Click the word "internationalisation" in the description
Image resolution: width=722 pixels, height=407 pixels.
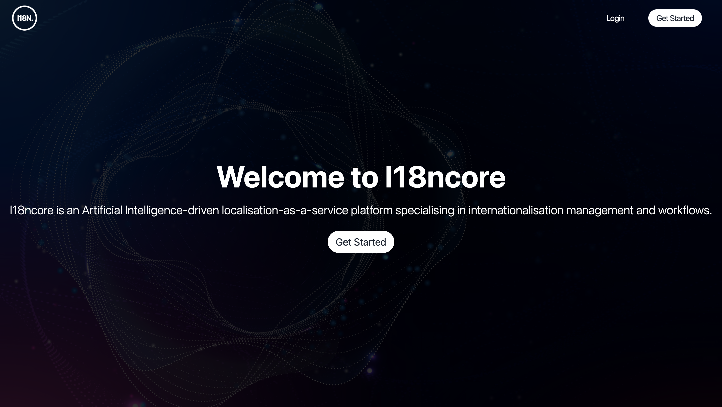click(516, 210)
